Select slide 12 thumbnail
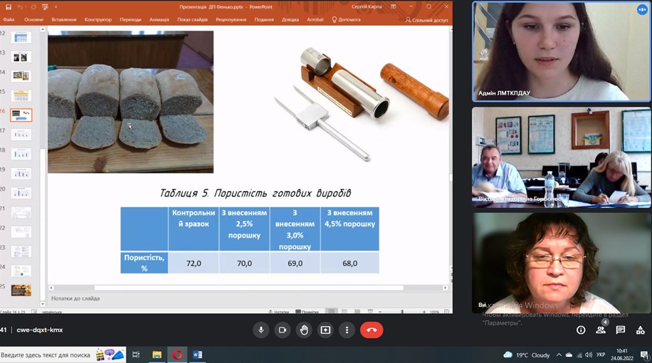This screenshot has width=652, height=363. tap(21, 37)
